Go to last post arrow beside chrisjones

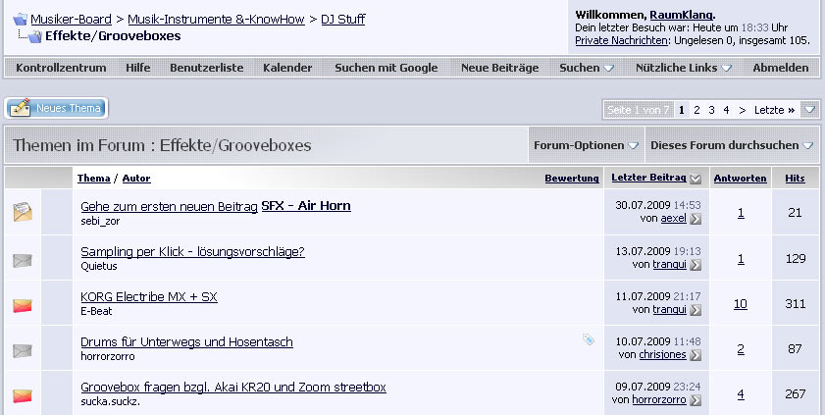pos(696,355)
